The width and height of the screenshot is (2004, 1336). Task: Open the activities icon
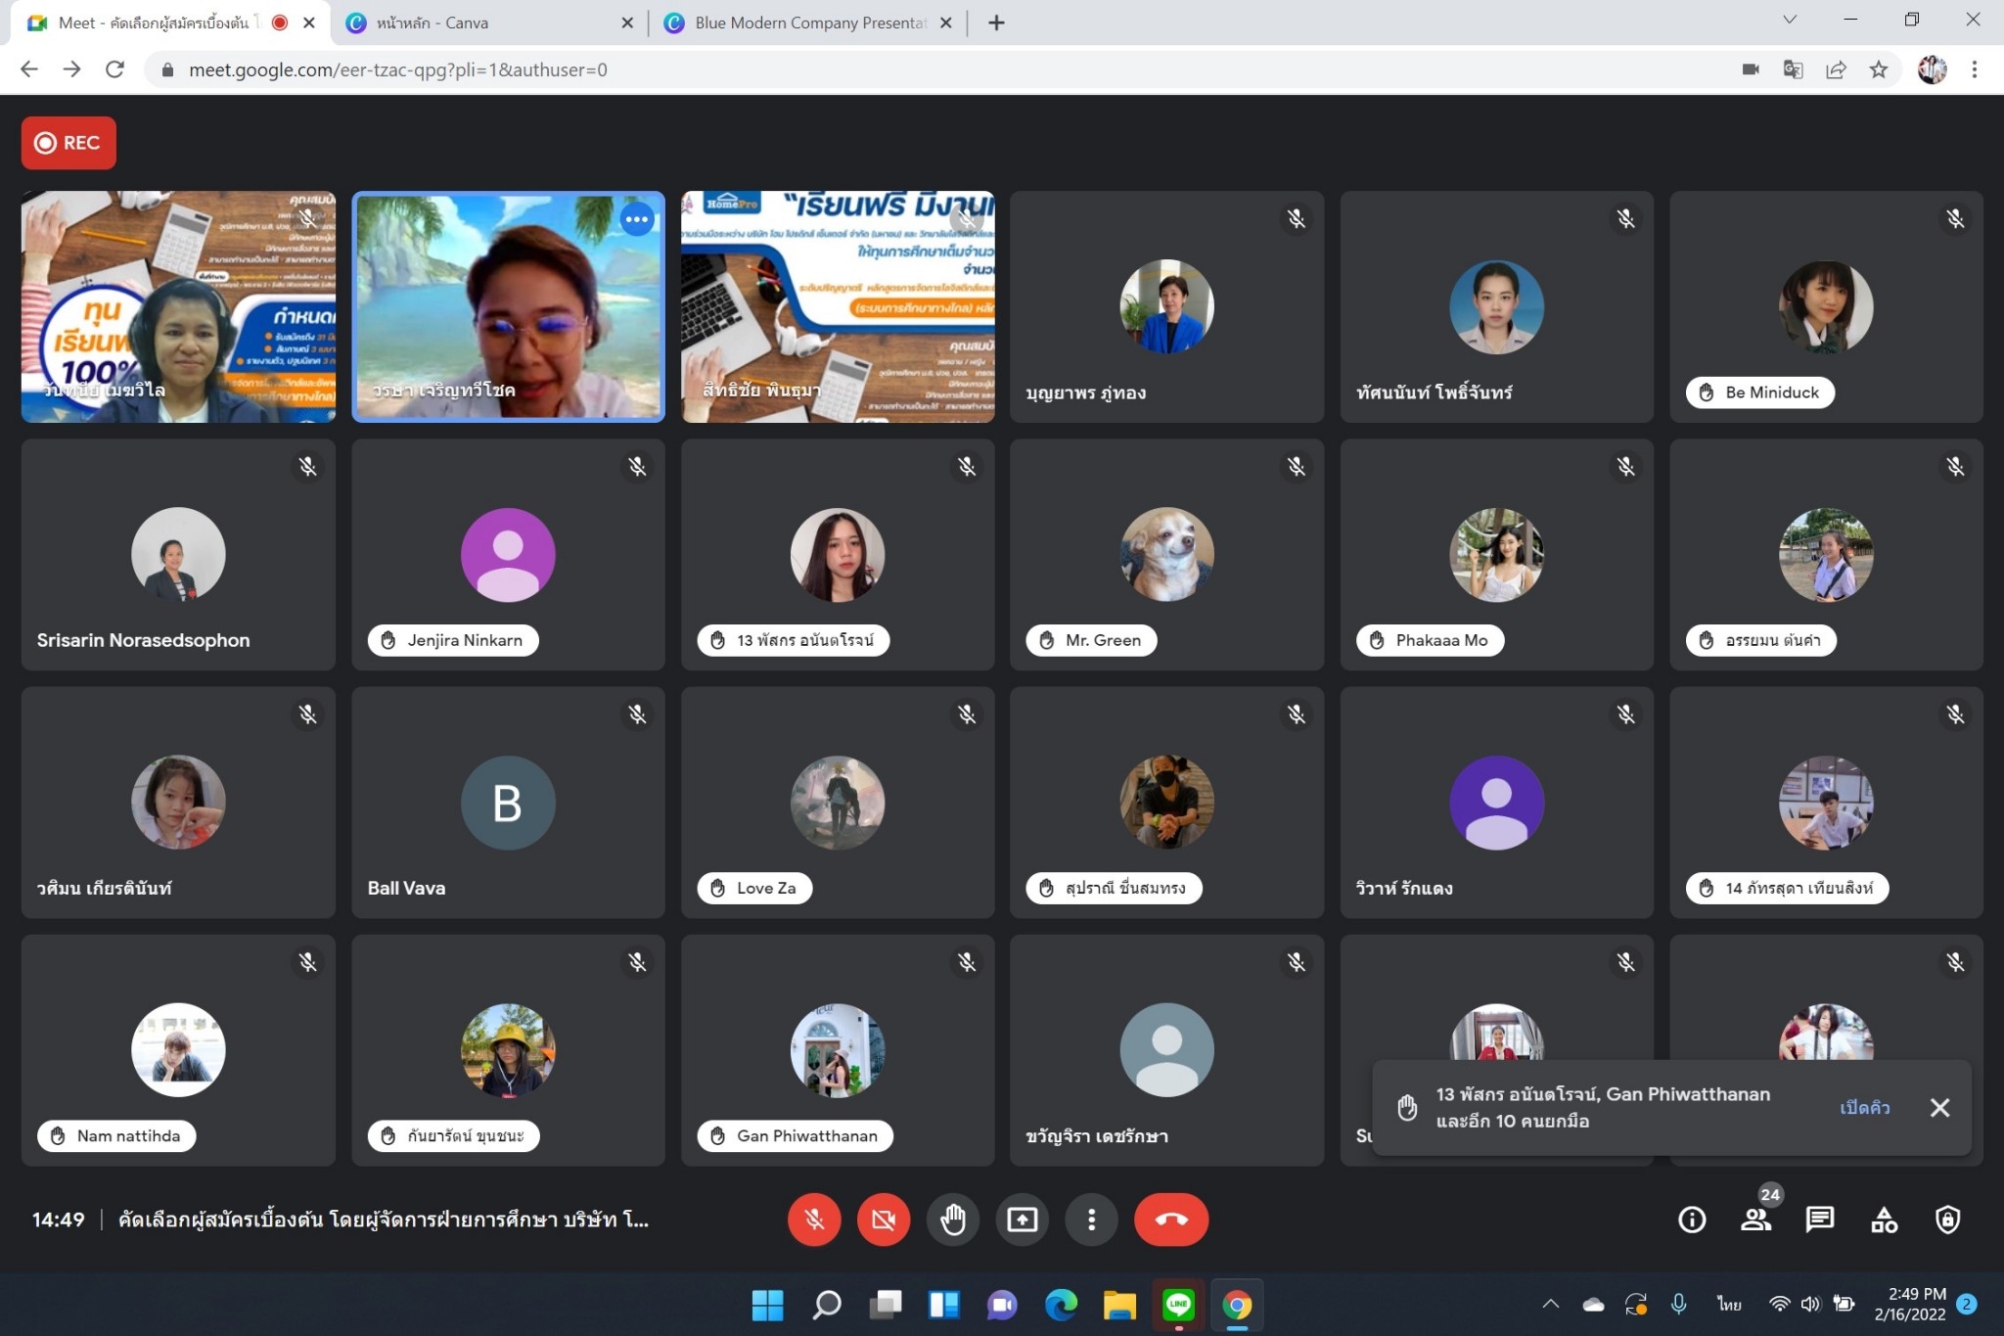point(1884,1220)
